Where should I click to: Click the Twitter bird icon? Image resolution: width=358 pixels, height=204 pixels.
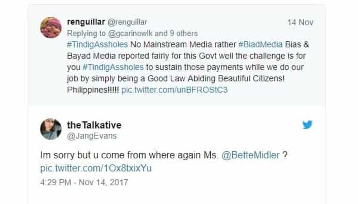click(307, 125)
